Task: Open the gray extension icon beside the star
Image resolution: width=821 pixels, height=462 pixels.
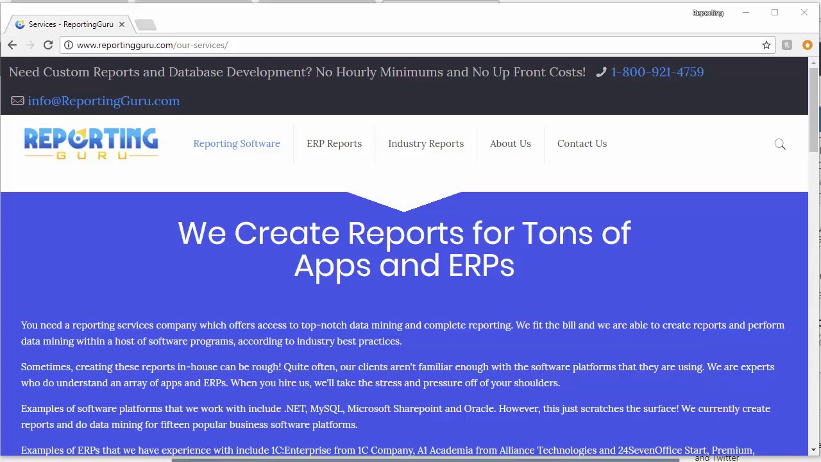Action: point(787,45)
